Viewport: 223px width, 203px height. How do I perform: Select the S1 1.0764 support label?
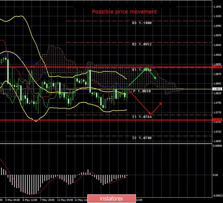pos(142,117)
